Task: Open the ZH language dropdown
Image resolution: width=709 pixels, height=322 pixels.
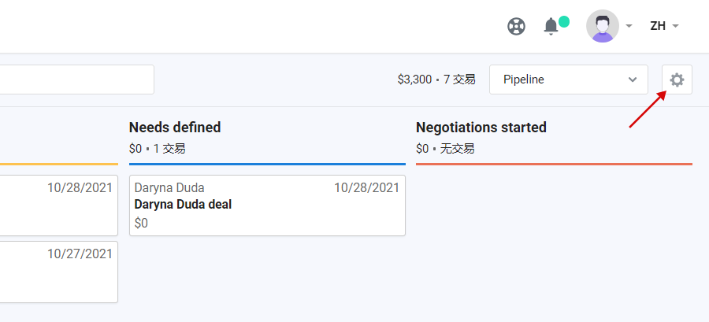Action: point(664,26)
